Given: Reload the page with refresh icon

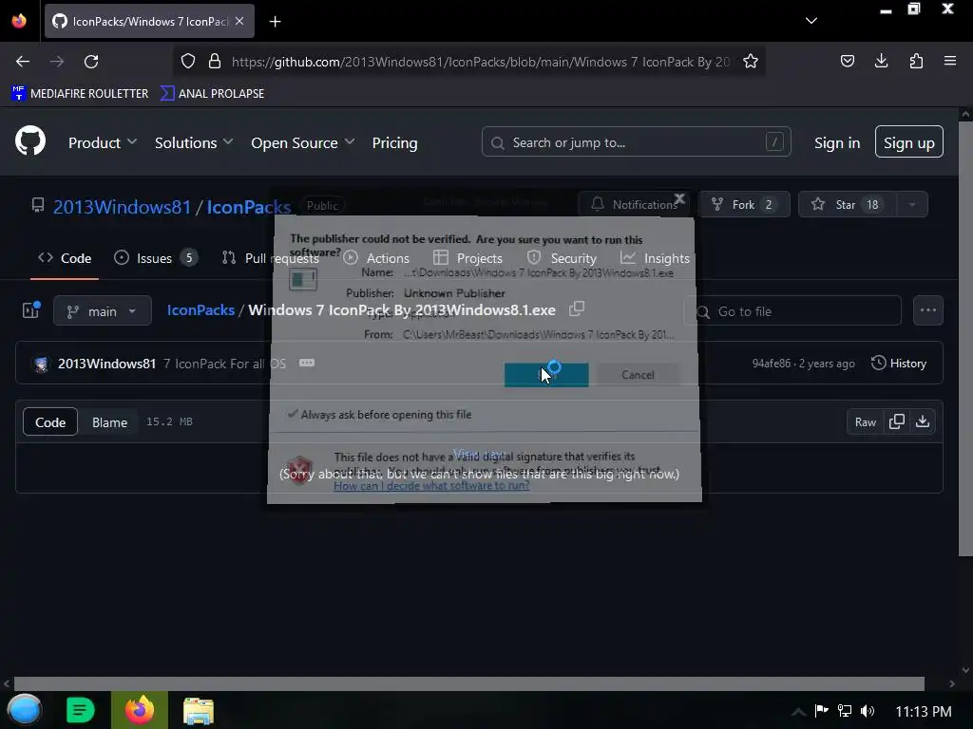Looking at the screenshot, I should pos(91,62).
